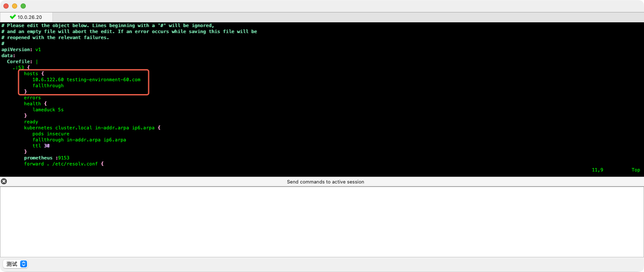Click the 'forward . /etc/resolv.conf' line

64,164
